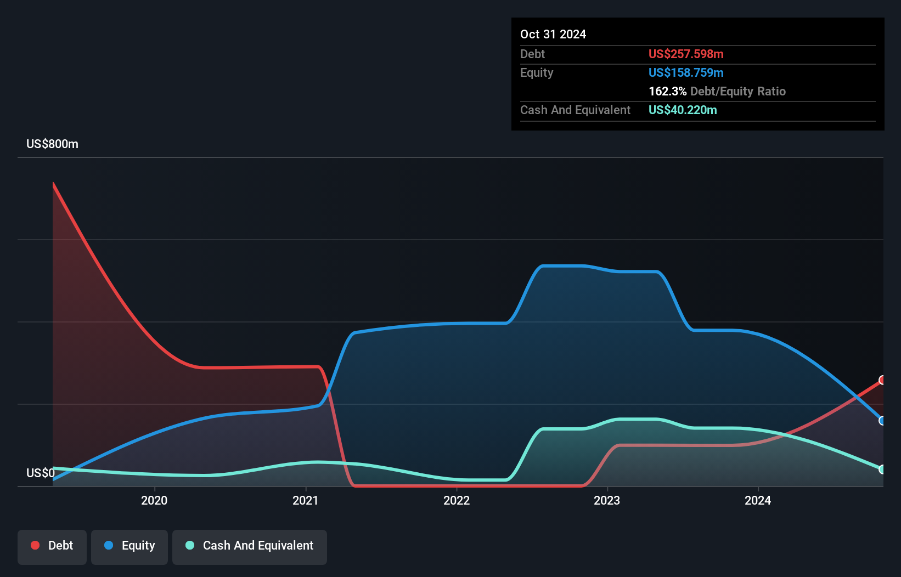The width and height of the screenshot is (901, 577).
Task: Click the US$257.598m debt value
Action: pyautogui.click(x=686, y=54)
